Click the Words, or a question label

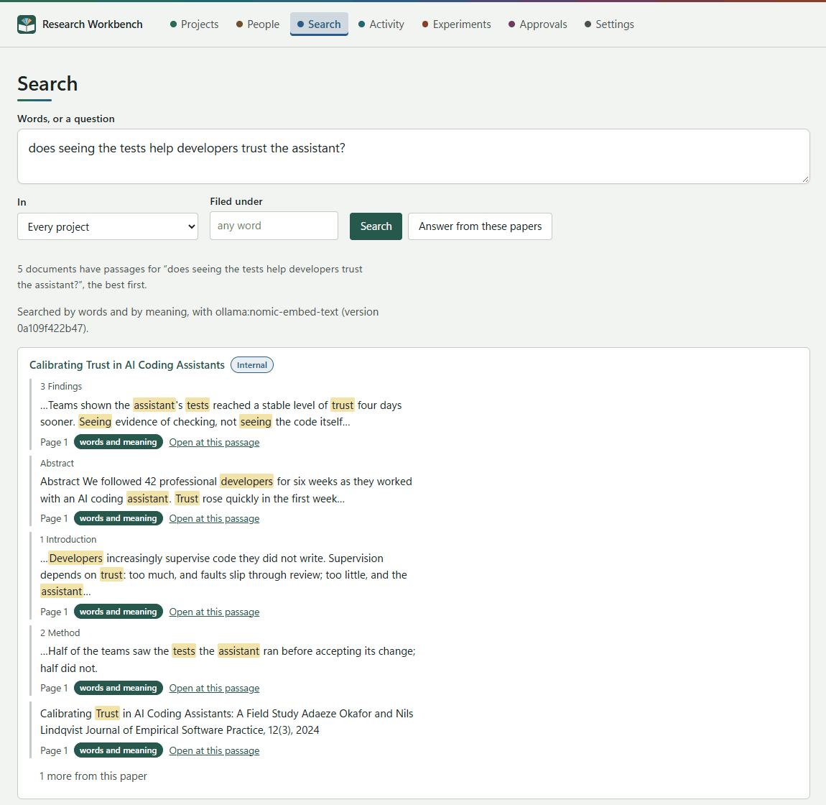pyautogui.click(x=66, y=119)
